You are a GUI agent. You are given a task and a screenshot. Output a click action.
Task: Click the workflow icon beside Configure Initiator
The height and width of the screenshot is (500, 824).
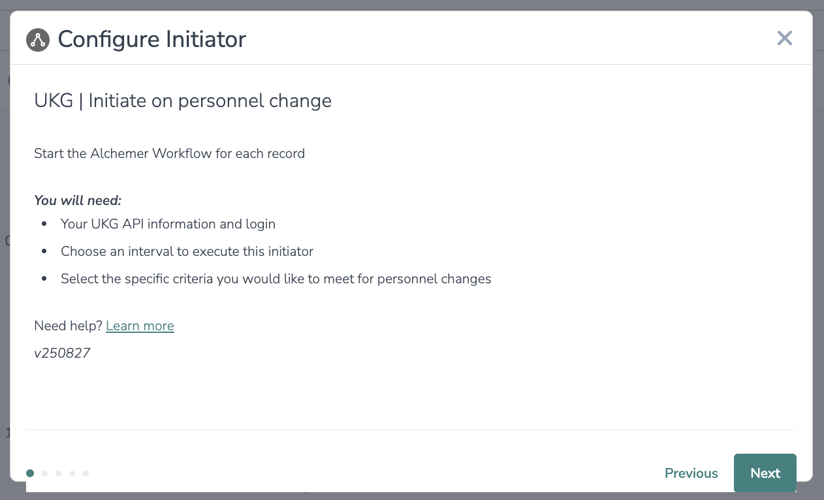pos(38,40)
